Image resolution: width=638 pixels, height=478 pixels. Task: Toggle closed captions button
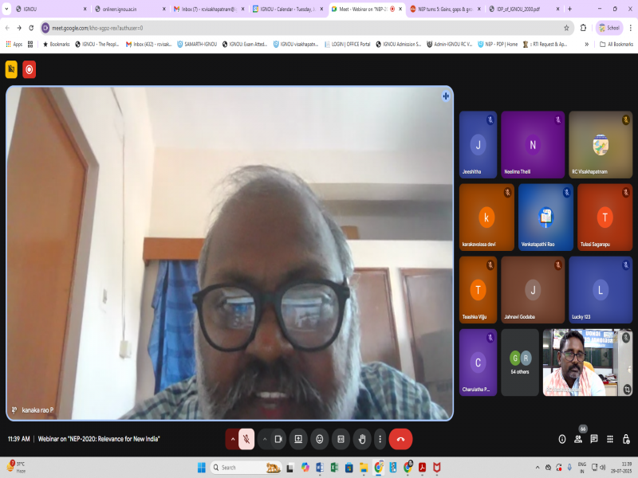point(341,439)
